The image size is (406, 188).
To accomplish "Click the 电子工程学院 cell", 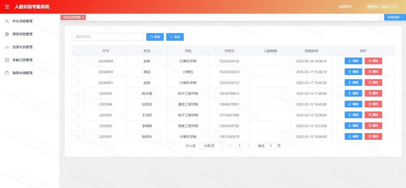I will click(x=188, y=115).
